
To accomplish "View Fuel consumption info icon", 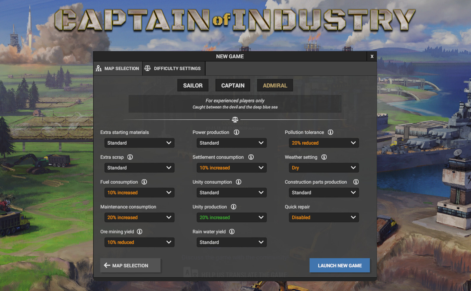I will point(144,182).
